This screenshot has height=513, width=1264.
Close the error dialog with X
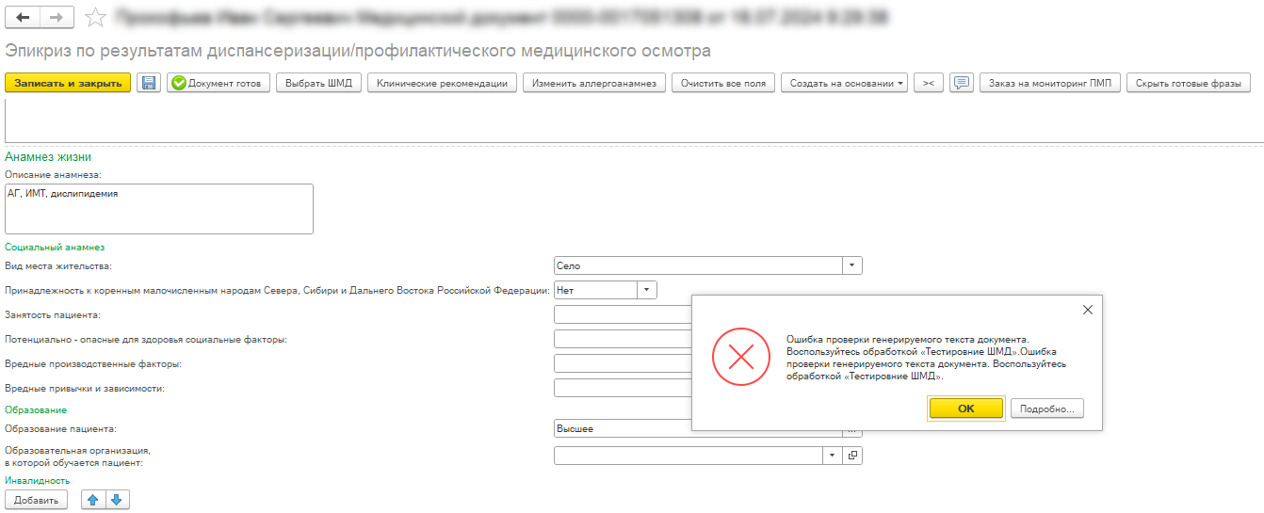(x=1087, y=310)
